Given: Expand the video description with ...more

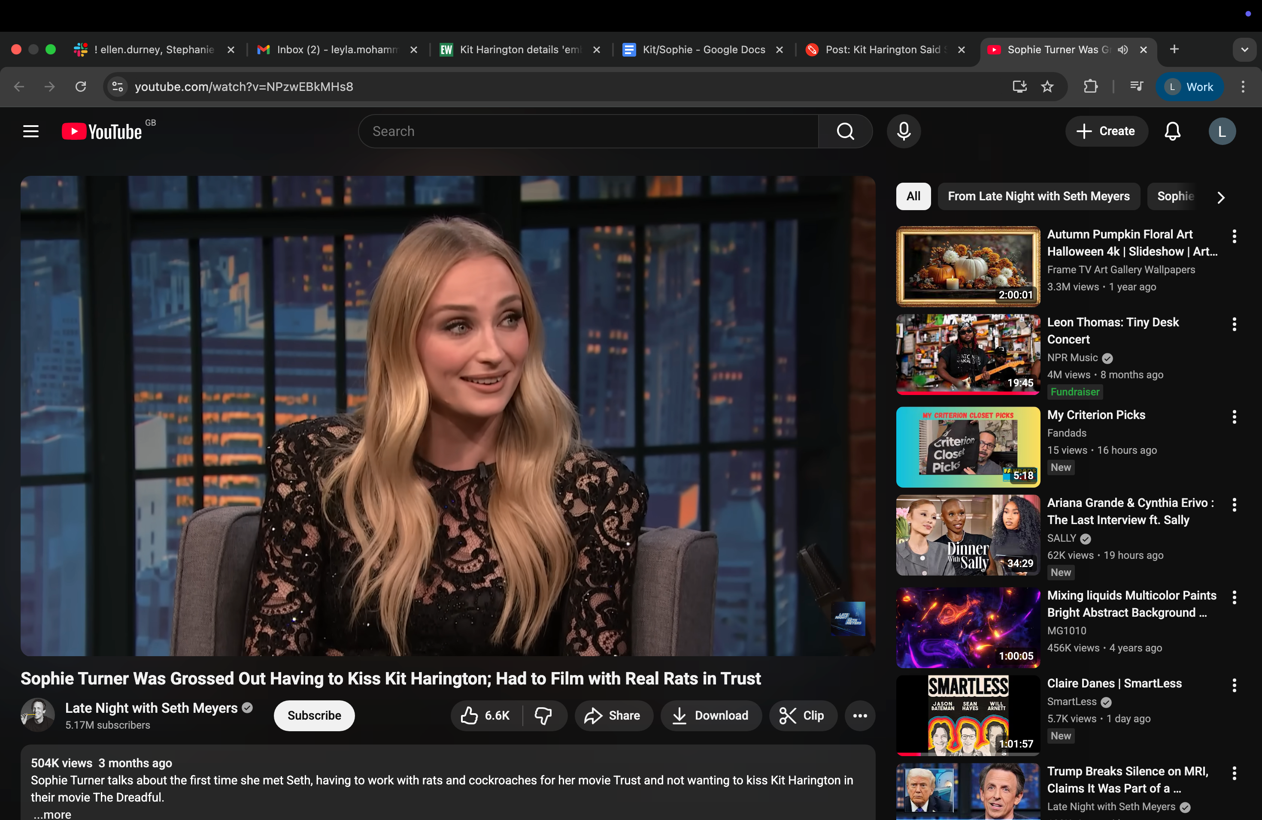Looking at the screenshot, I should (x=51, y=814).
